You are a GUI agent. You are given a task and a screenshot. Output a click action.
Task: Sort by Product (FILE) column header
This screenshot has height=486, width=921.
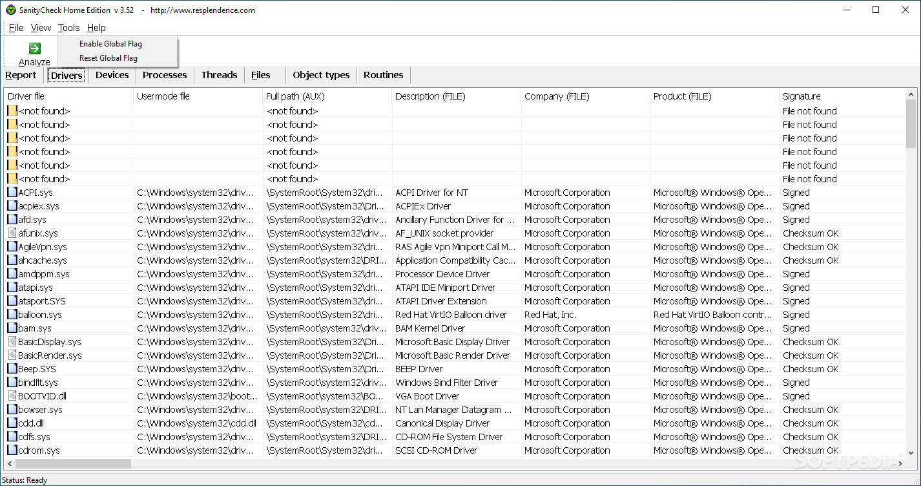click(x=715, y=96)
